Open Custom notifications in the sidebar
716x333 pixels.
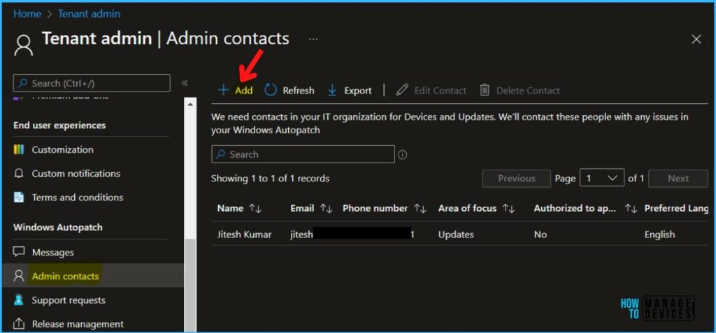(x=76, y=174)
